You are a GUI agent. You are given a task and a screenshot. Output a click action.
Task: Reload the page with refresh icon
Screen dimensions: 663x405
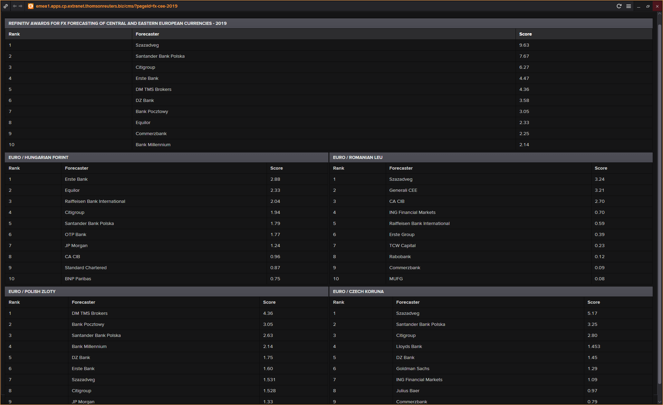(x=619, y=6)
